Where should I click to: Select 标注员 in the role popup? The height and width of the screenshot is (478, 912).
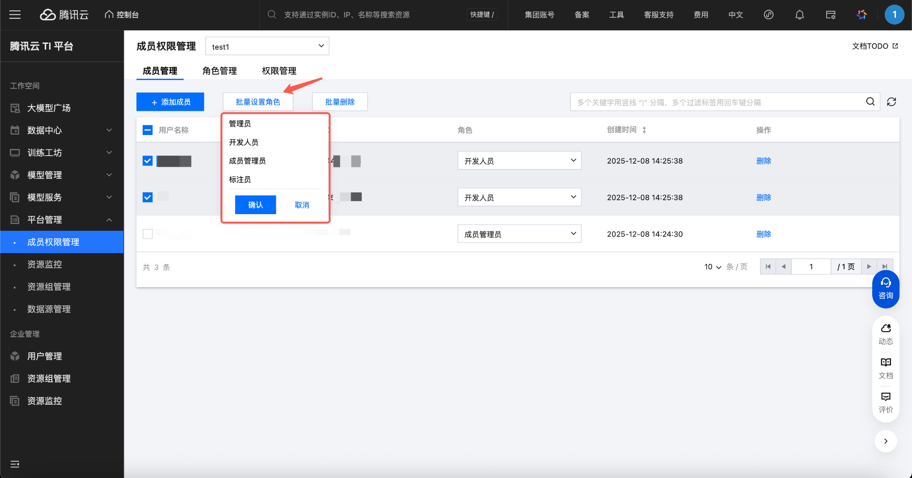[240, 179]
